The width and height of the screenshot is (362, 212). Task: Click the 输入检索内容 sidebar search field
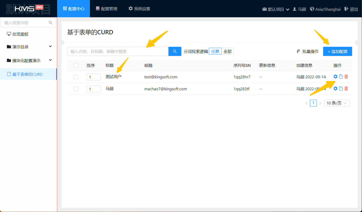[25, 23]
